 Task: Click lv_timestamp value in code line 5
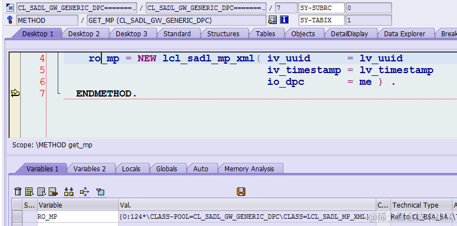397,70
